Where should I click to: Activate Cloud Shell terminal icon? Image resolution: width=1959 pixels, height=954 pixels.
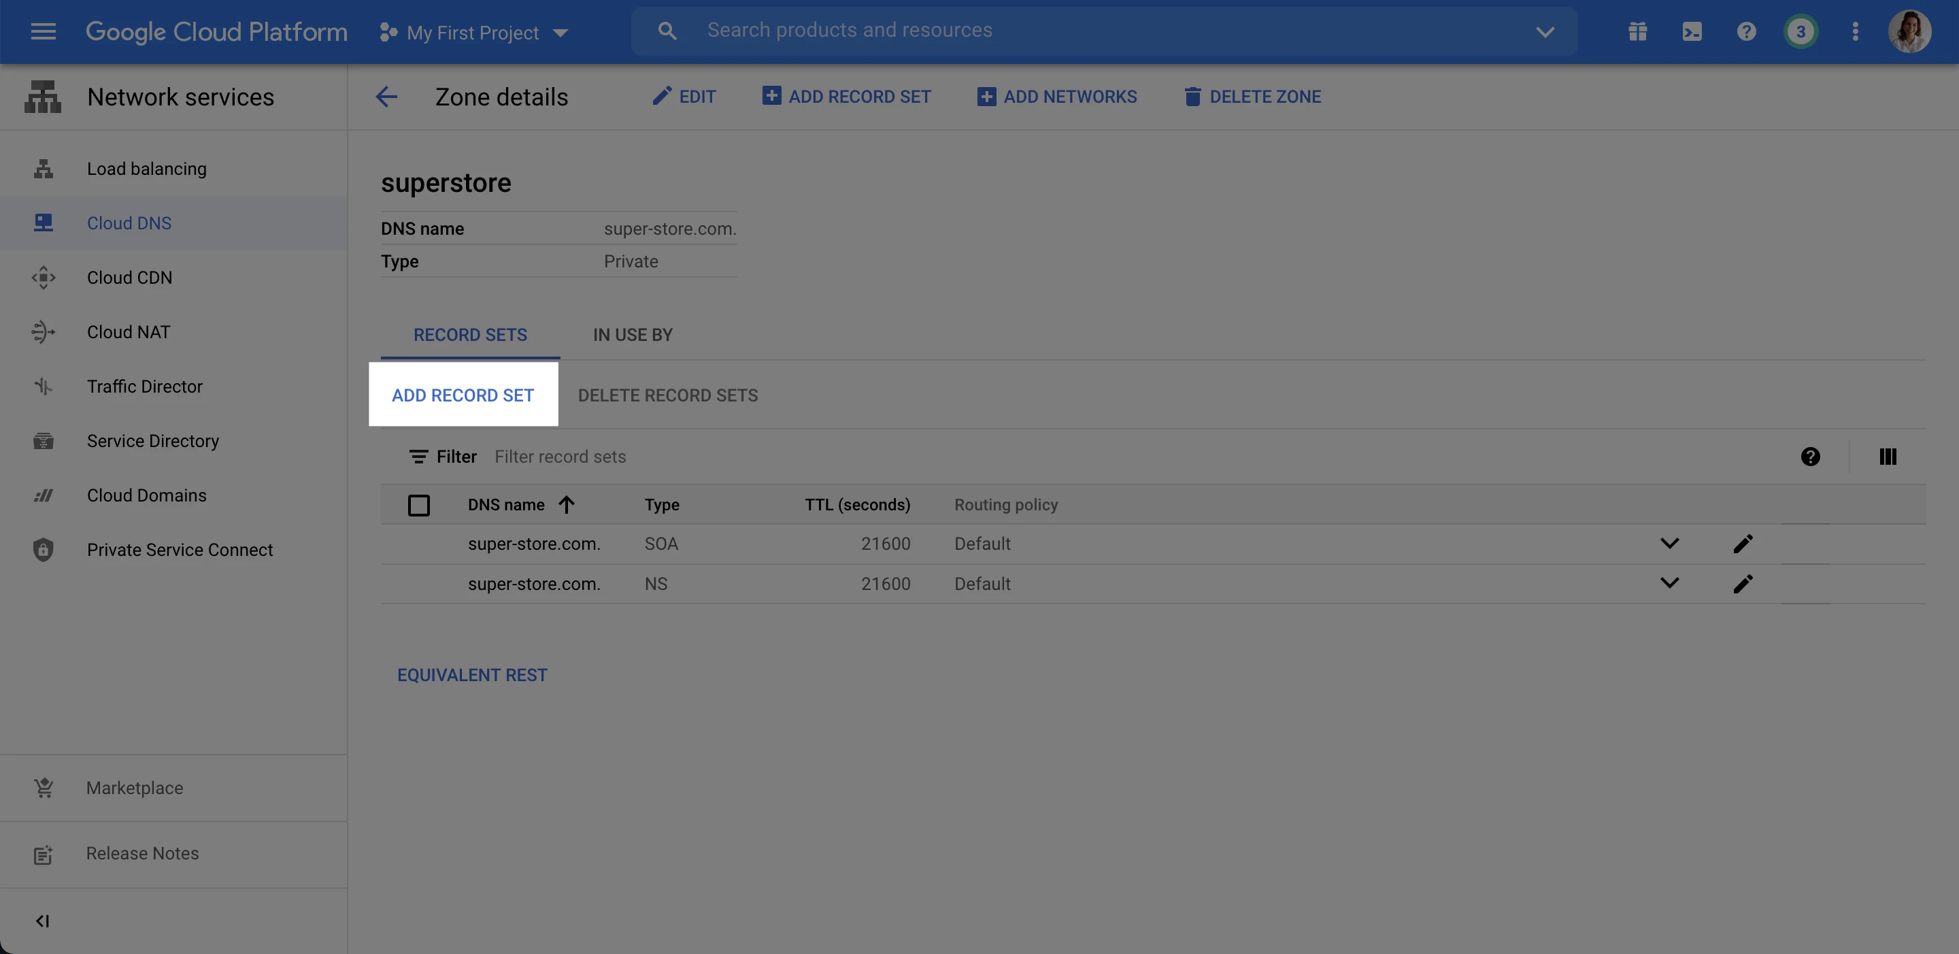(x=1692, y=31)
